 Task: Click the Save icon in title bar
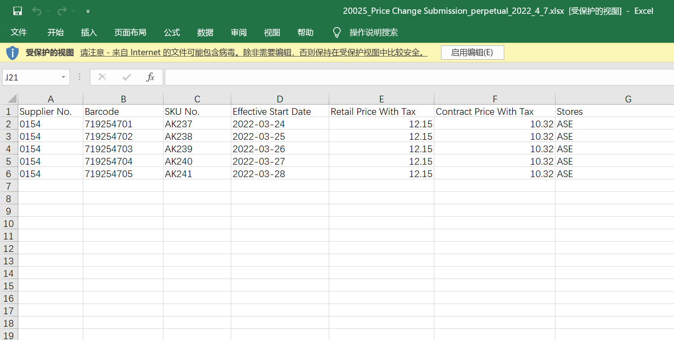tap(17, 11)
